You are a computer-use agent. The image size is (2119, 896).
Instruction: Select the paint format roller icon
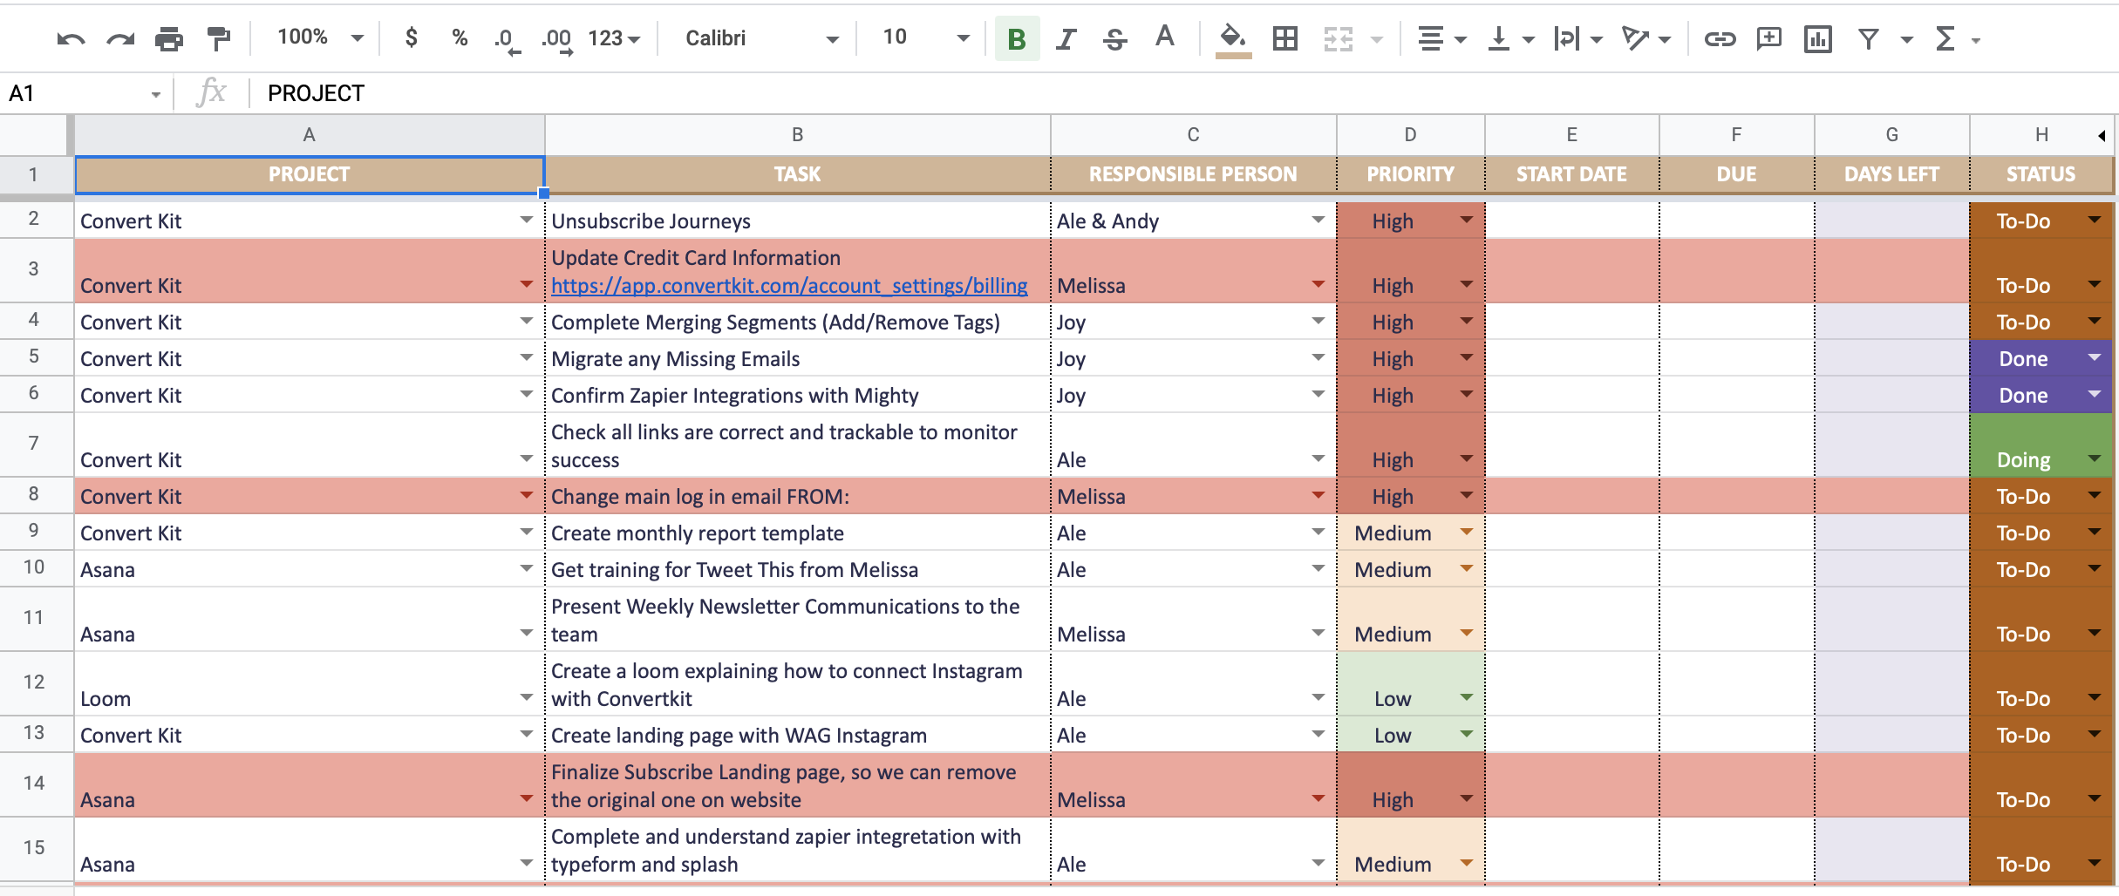pyautogui.click(x=219, y=39)
